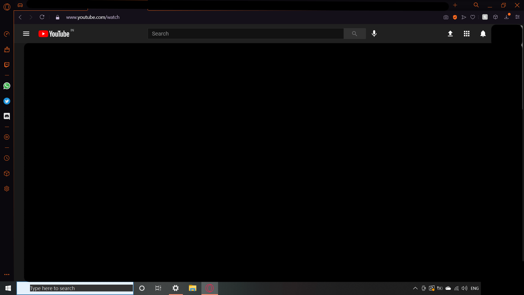The width and height of the screenshot is (524, 295).
Task: Open ad blocker shield icon
Action: tap(455, 17)
